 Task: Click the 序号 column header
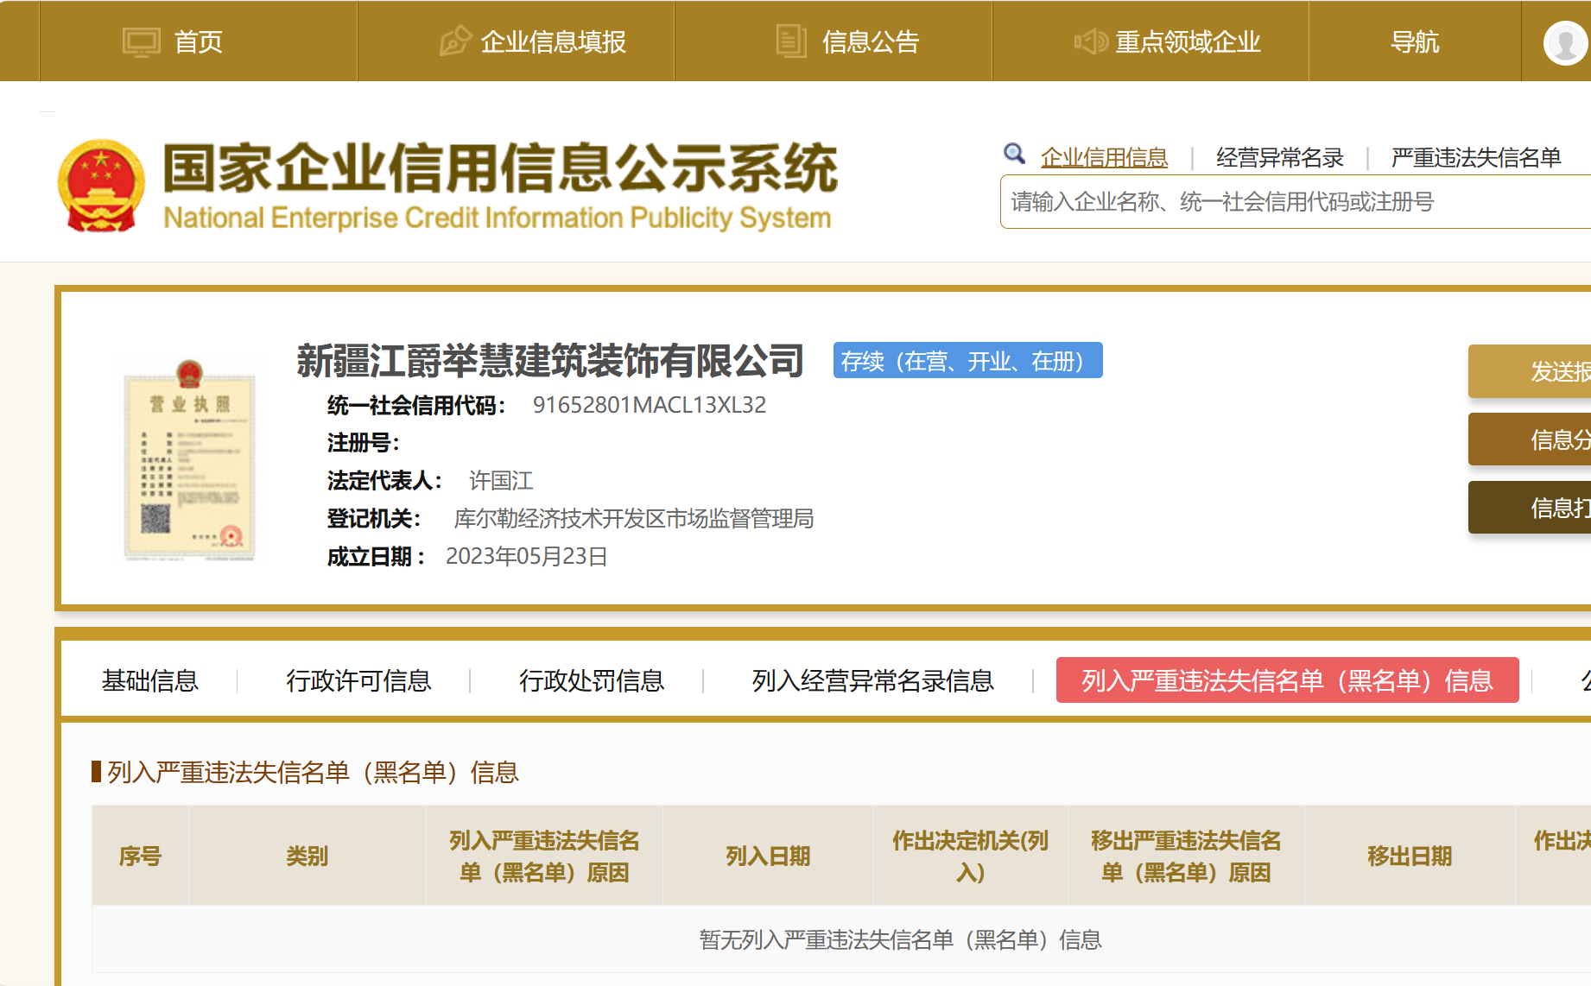coord(140,856)
